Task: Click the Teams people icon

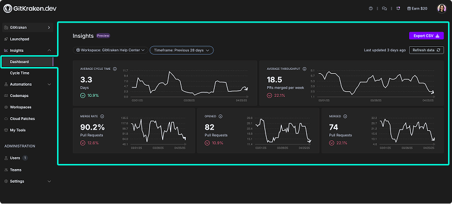Action: point(6,170)
